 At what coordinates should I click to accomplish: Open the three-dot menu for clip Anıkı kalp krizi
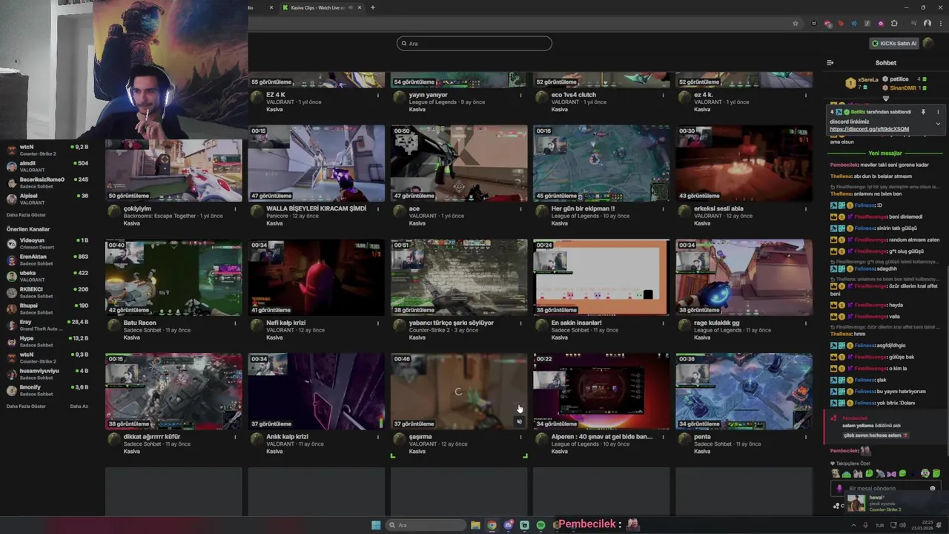[x=378, y=438]
